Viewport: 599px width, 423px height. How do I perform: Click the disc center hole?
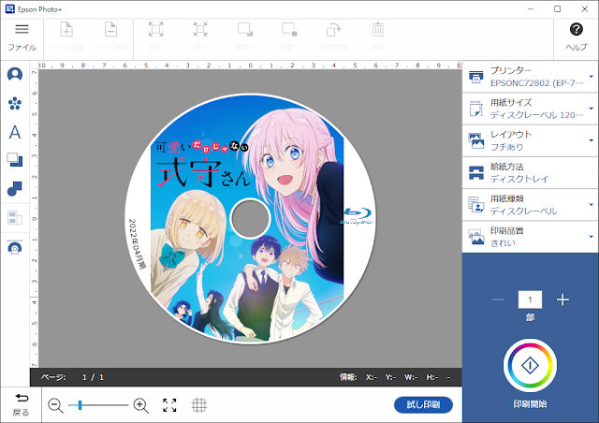(x=251, y=219)
